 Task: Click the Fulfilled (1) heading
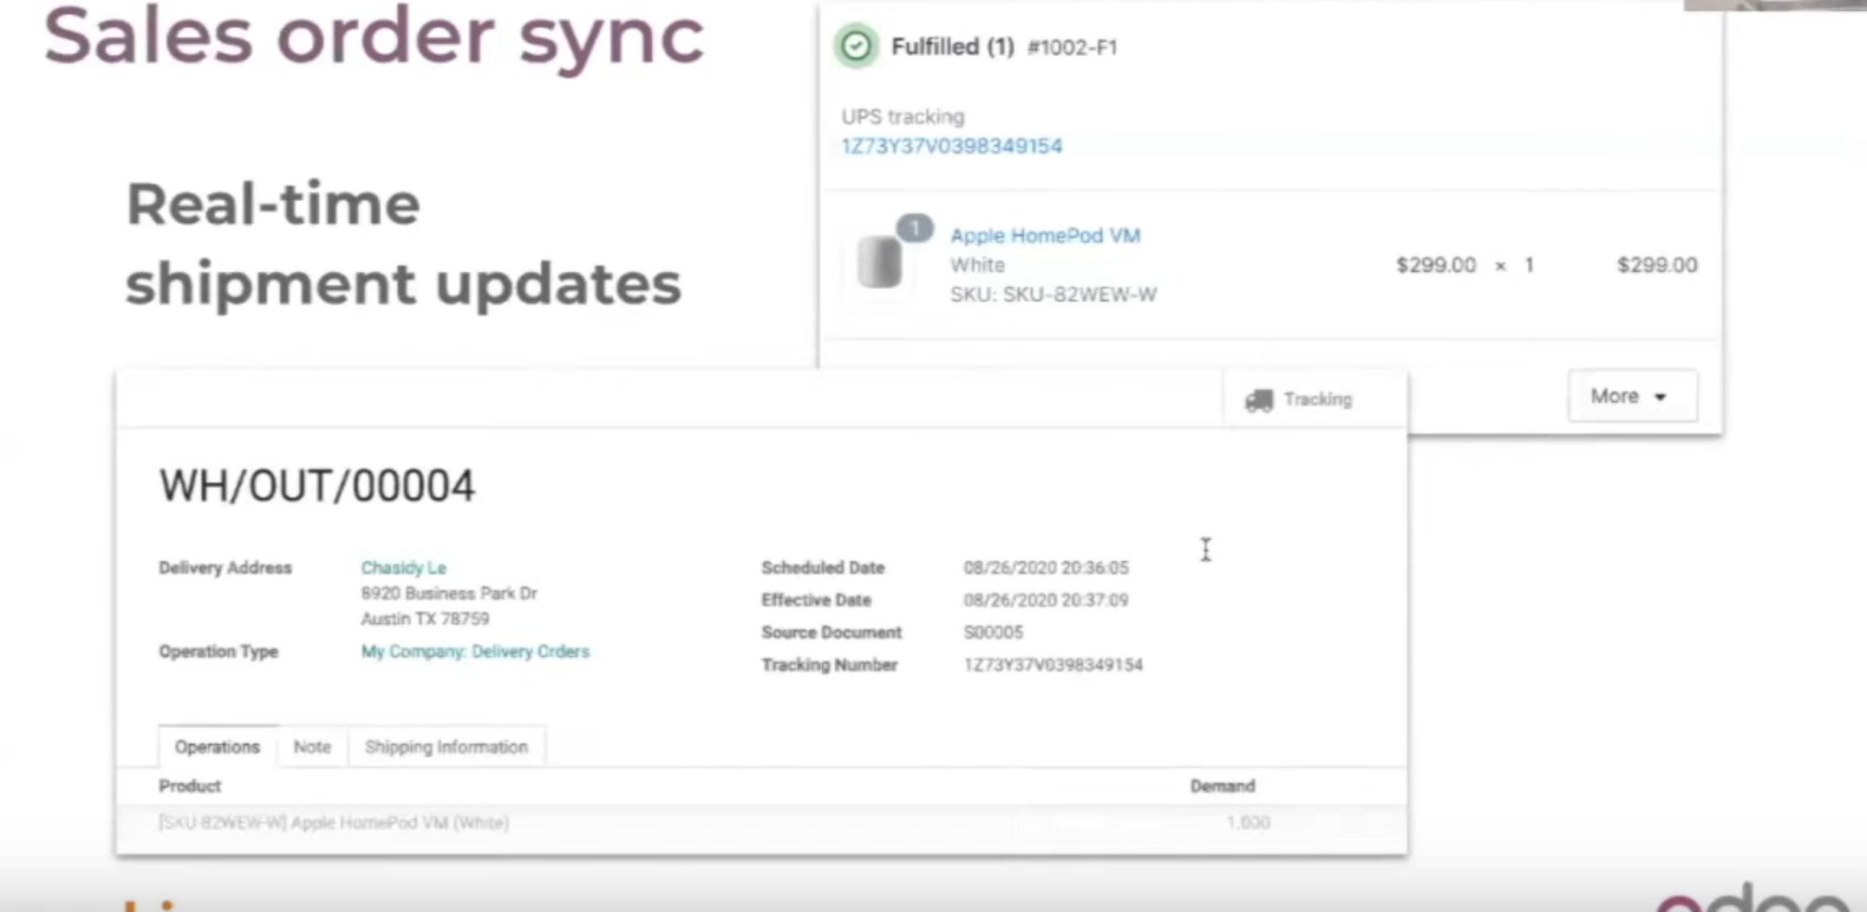tap(953, 47)
